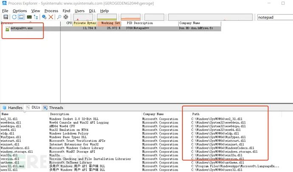Click the Windows\System32\wow64.dll path
293x172 pixels.
(x=216, y=130)
